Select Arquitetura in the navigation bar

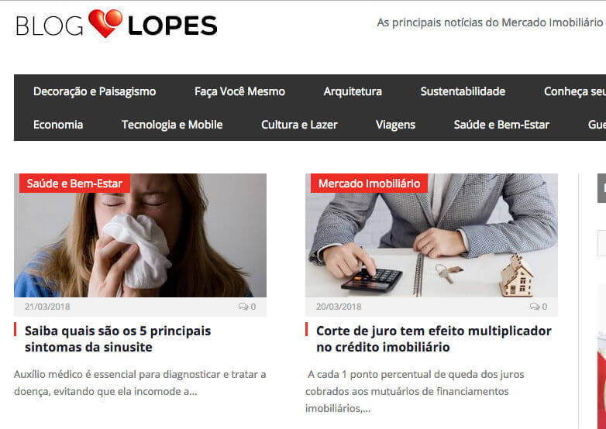click(x=353, y=91)
